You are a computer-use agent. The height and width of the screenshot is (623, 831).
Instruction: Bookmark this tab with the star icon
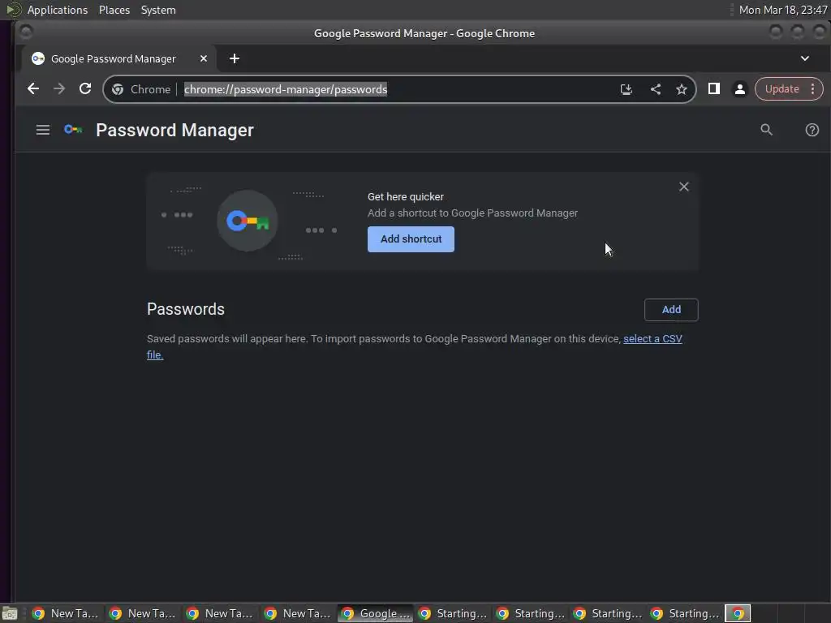(x=682, y=89)
